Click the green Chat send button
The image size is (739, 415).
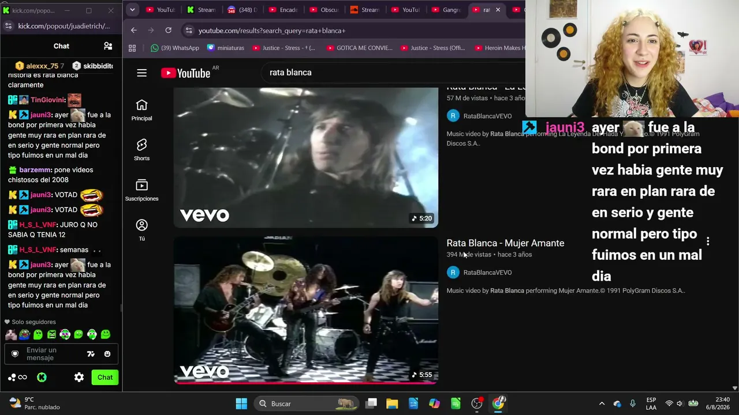(x=105, y=378)
